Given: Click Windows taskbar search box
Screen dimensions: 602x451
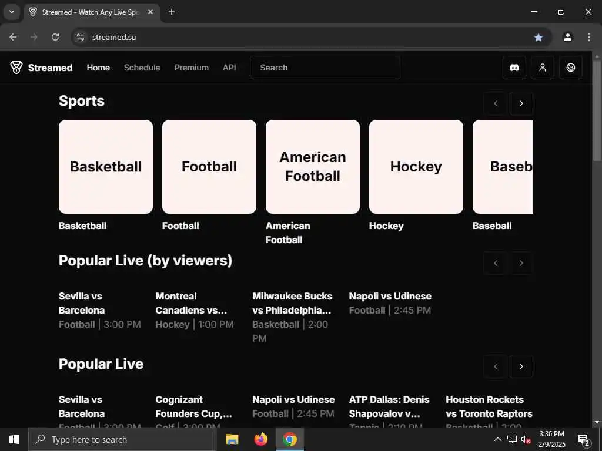Looking at the screenshot, I should (122, 439).
